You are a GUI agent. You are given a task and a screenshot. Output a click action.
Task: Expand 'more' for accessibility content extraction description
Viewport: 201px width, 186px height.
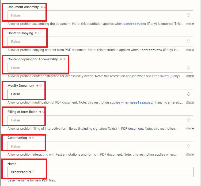pos(190,76)
